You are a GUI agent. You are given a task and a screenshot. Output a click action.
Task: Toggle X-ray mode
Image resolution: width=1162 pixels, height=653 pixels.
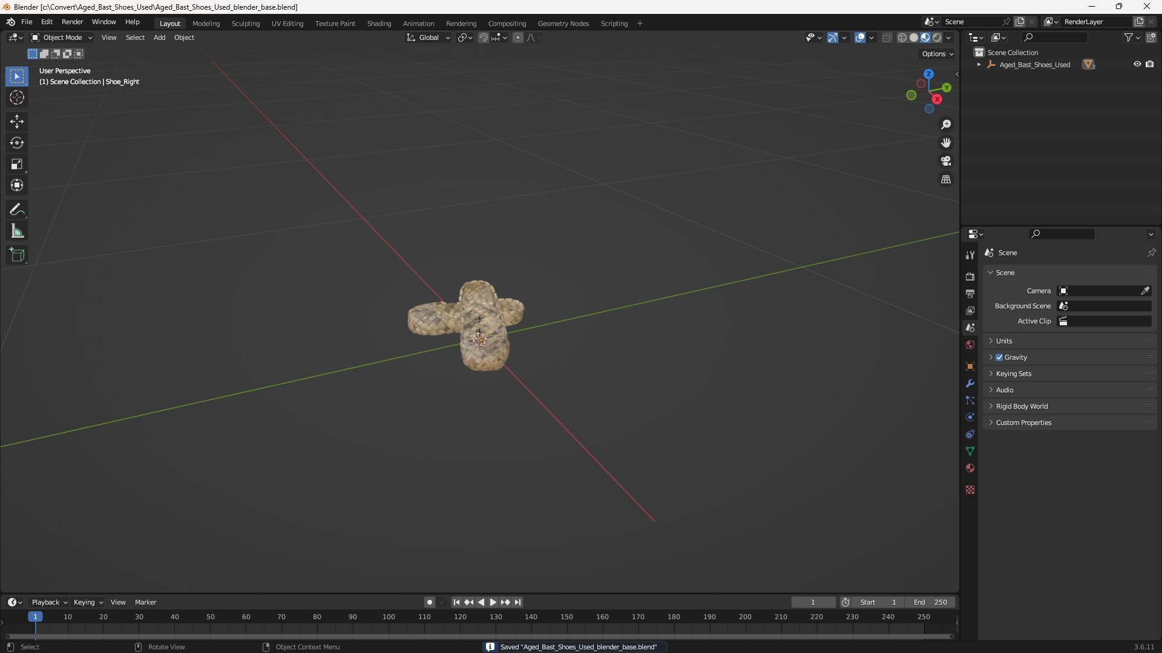click(887, 37)
